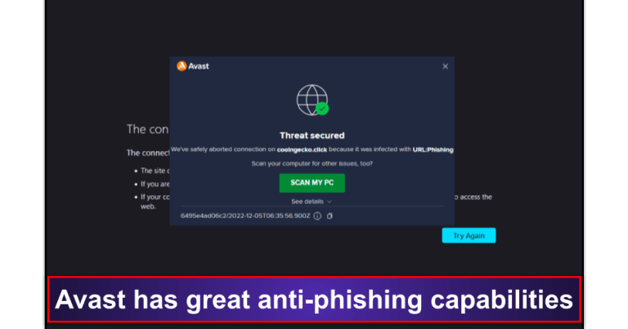Viewport: 628px width, 329px height.
Task: Expand the See details section
Action: click(312, 202)
